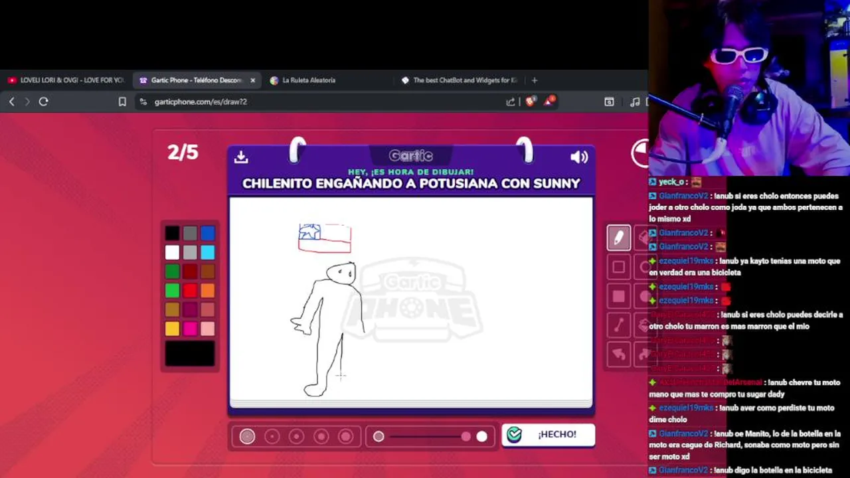Image resolution: width=850 pixels, height=478 pixels.
Task: Open the current color custom picker box
Action: click(190, 354)
